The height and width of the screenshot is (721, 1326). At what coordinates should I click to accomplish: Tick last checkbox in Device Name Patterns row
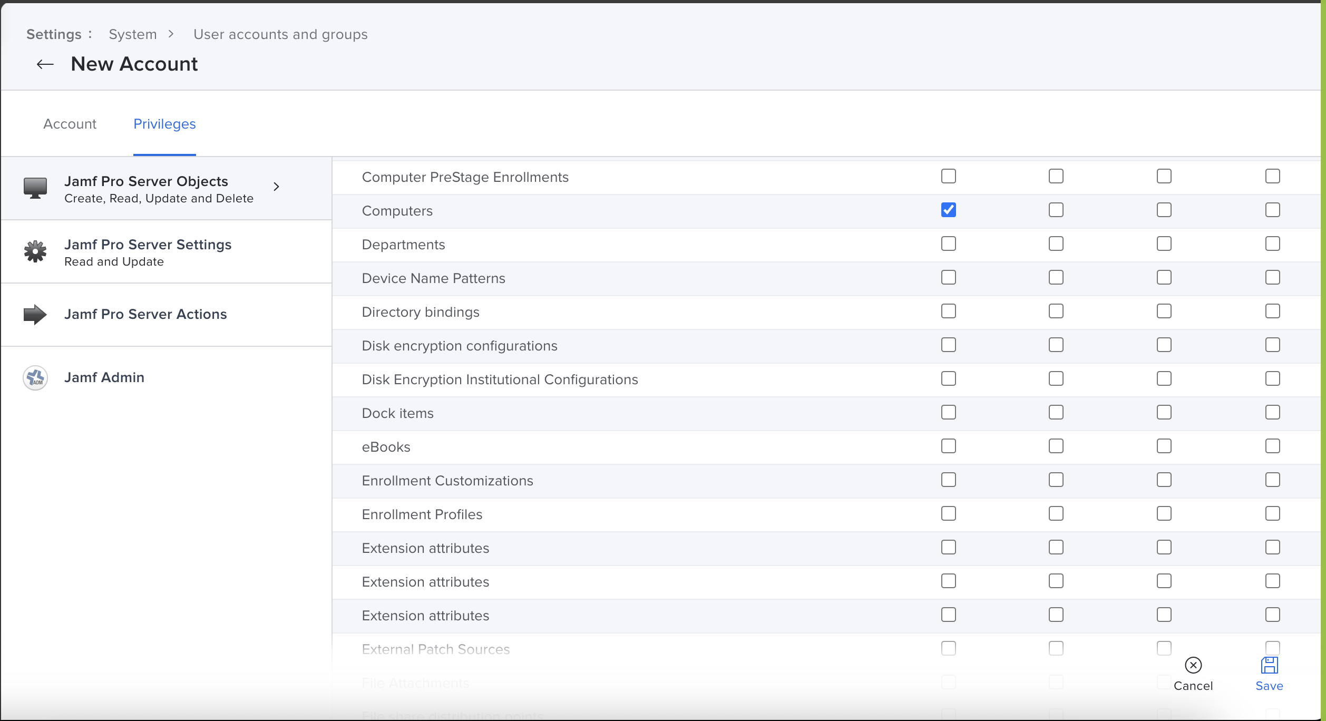click(1273, 277)
